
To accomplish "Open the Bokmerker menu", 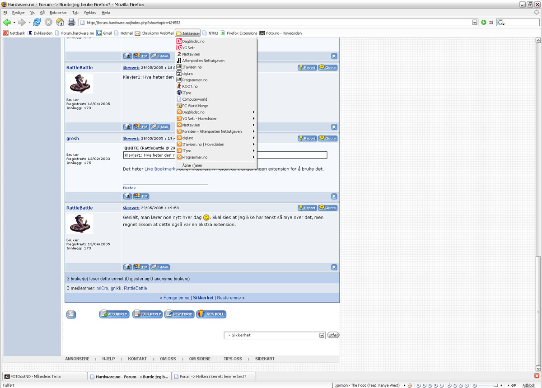I will coord(58,13).
